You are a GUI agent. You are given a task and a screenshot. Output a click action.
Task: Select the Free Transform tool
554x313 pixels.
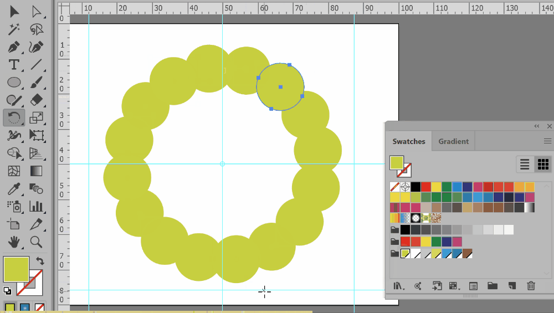pyautogui.click(x=36, y=135)
